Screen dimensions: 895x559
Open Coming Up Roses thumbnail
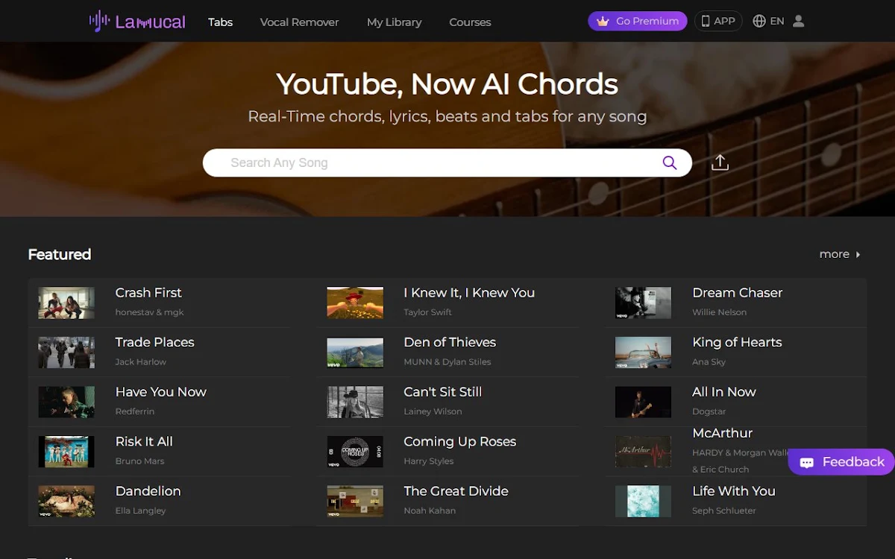(x=355, y=452)
